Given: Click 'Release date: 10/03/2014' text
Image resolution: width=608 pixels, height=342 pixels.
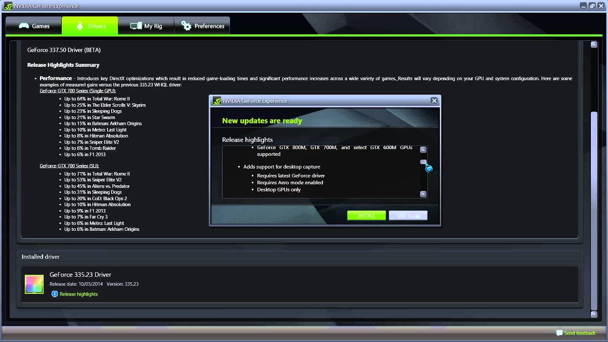Looking at the screenshot, I should coord(76,284).
